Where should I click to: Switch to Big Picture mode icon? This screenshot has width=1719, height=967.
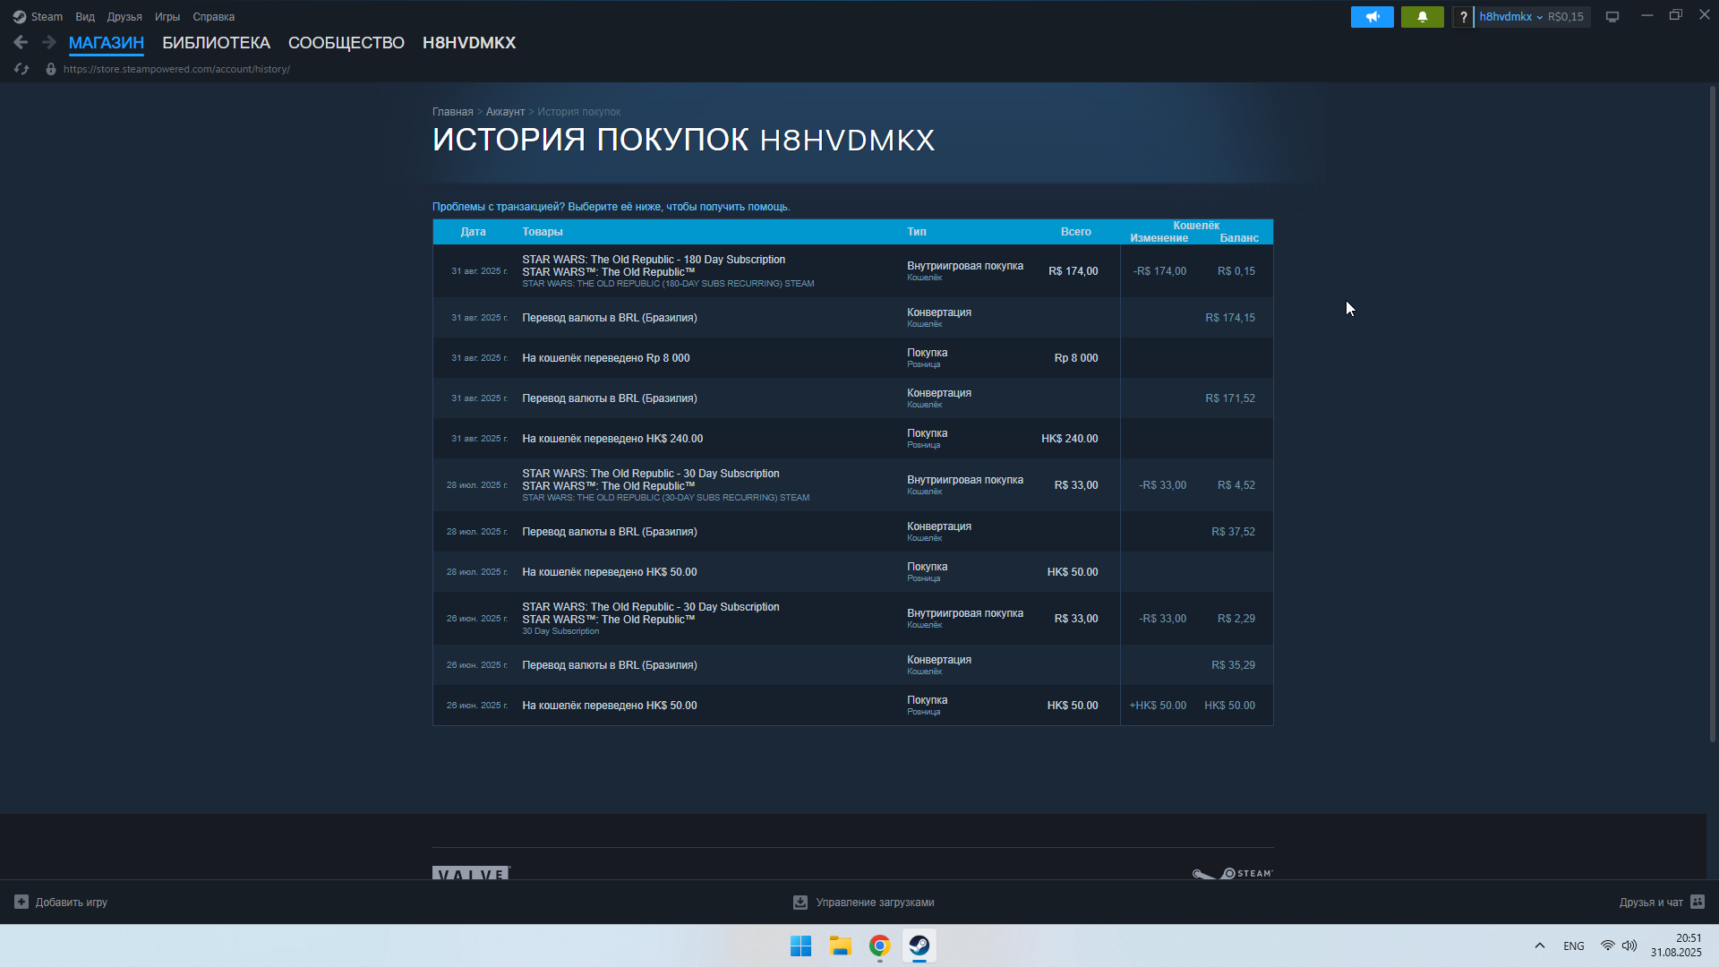pyautogui.click(x=1612, y=17)
